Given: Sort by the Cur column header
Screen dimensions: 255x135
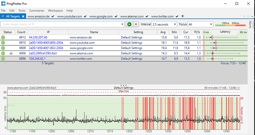Looking at the screenshot, I should coord(186,32).
